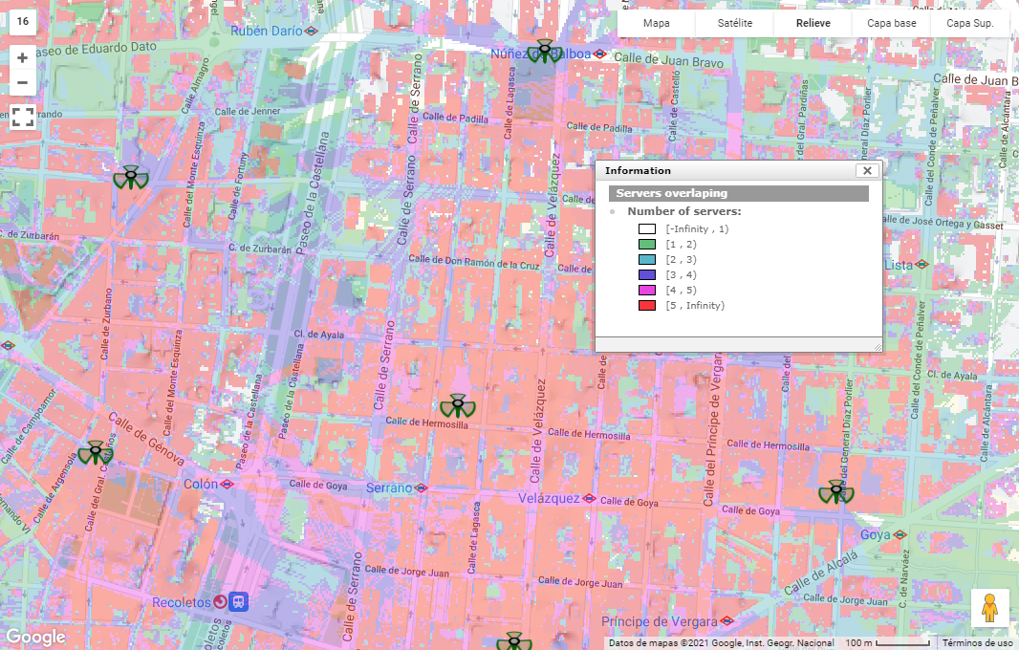Open Street View pegman icon

tap(989, 608)
